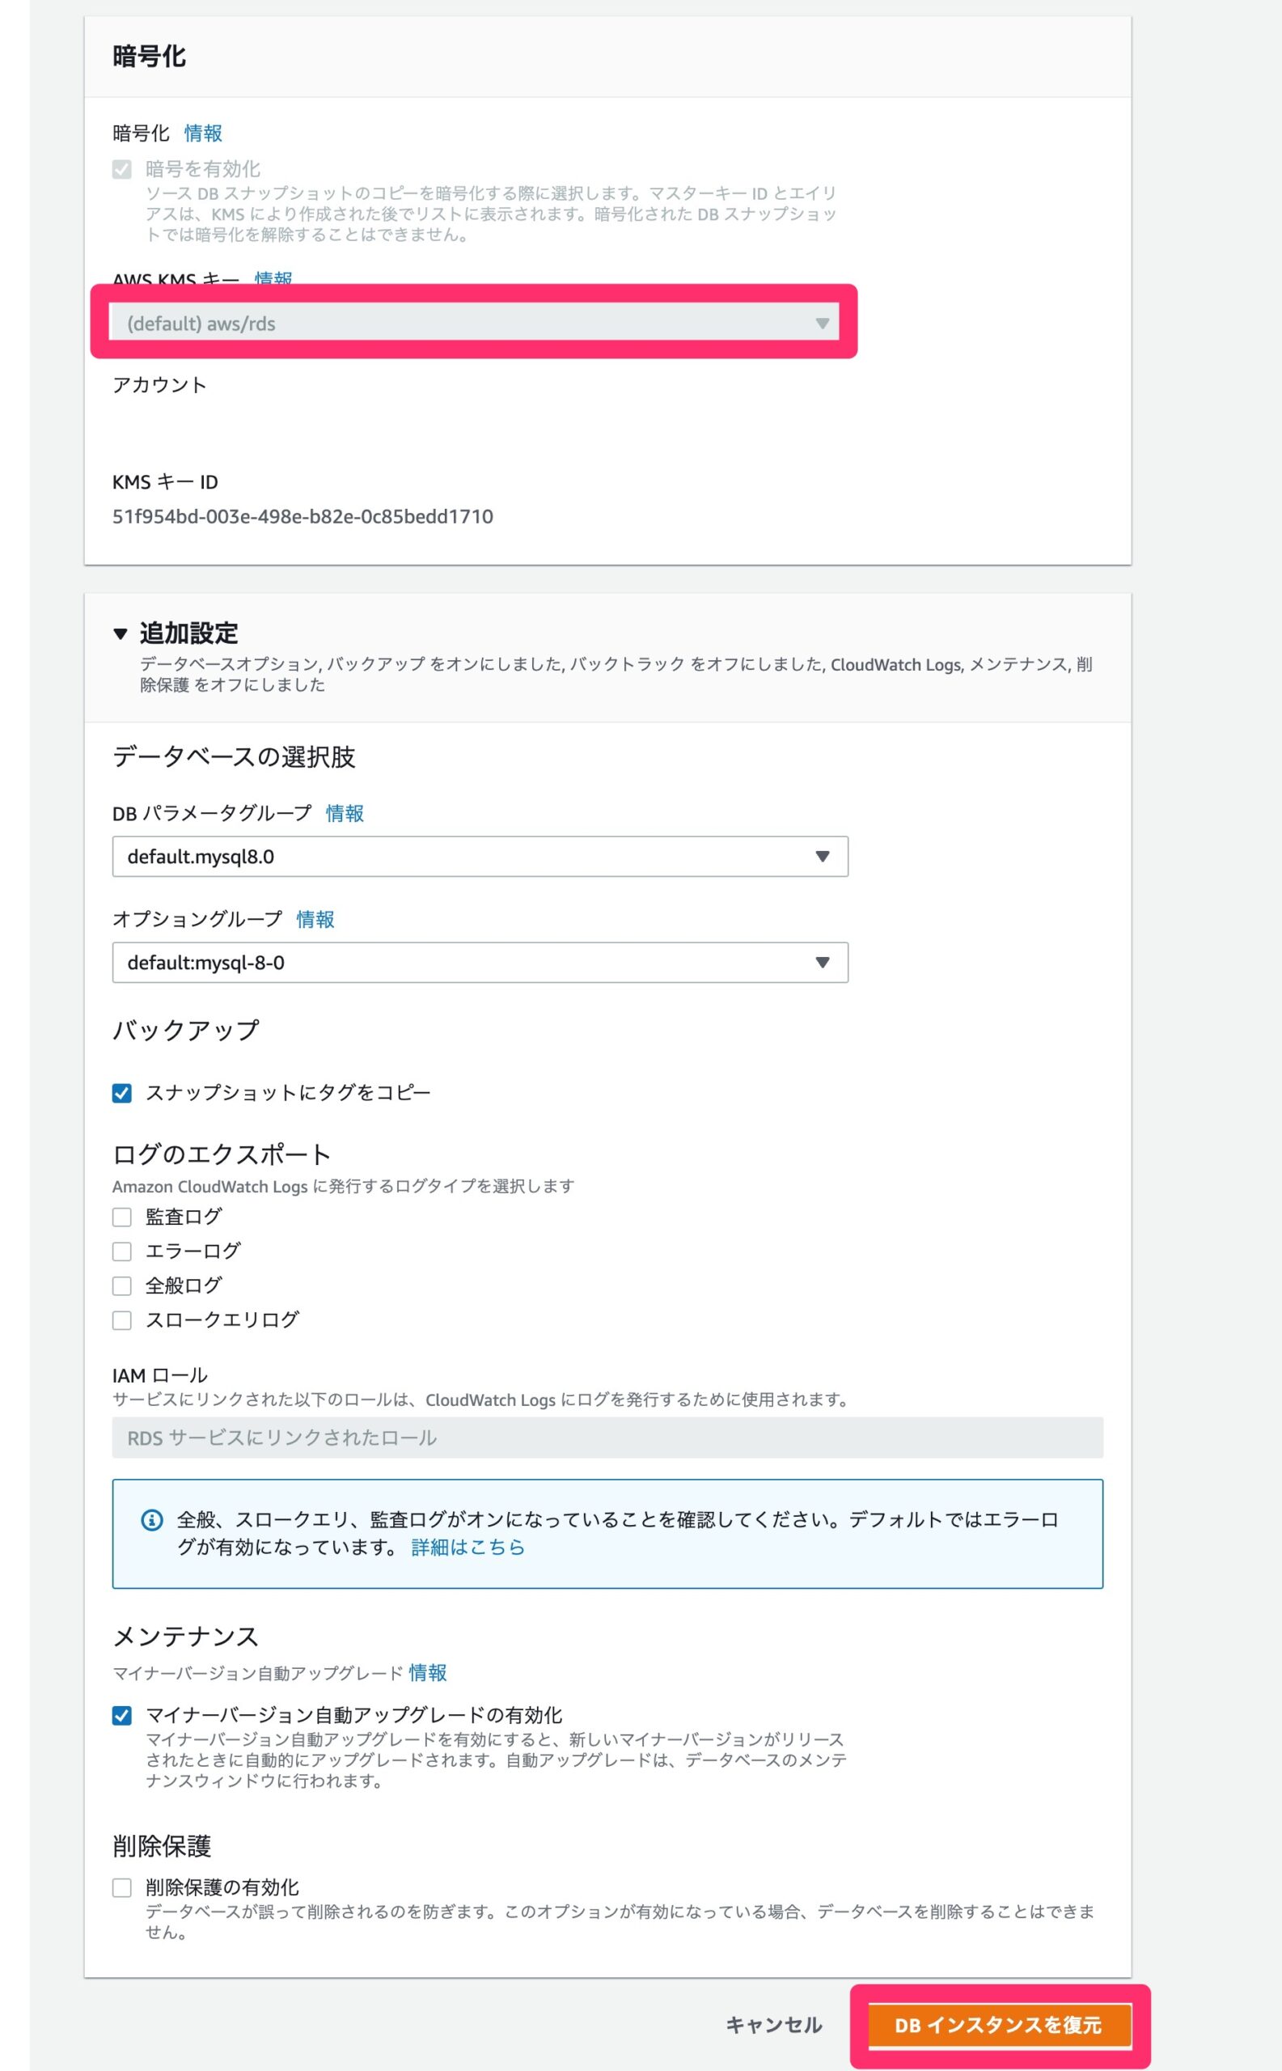Enable the 監査ログ checkbox
This screenshot has height=2071, width=1282.
click(x=122, y=1217)
